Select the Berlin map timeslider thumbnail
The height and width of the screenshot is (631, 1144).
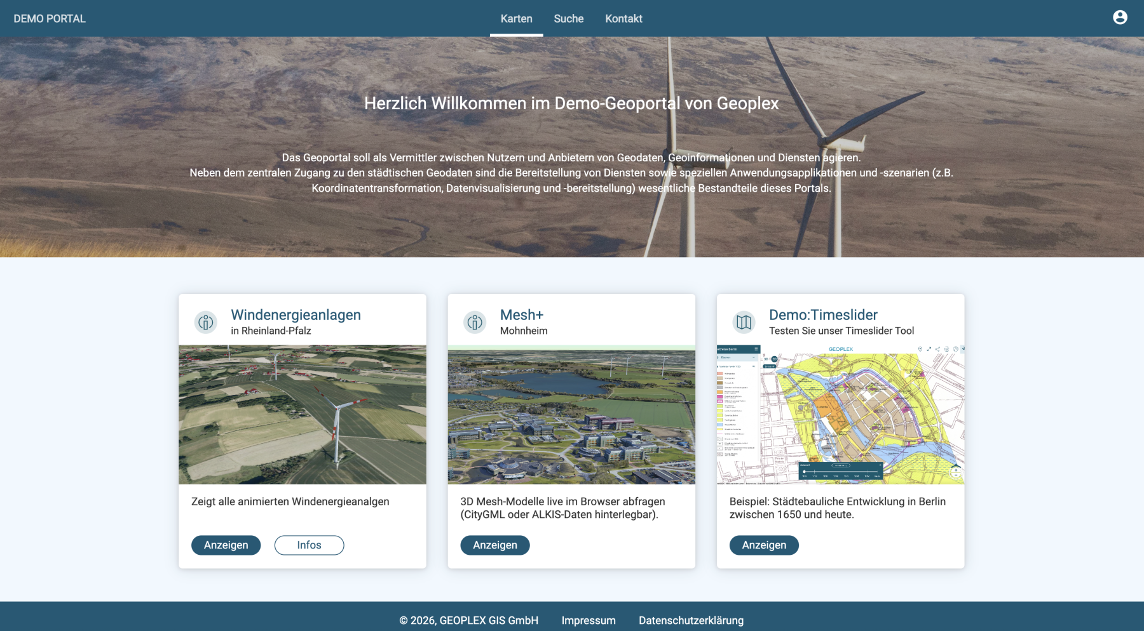pos(840,415)
